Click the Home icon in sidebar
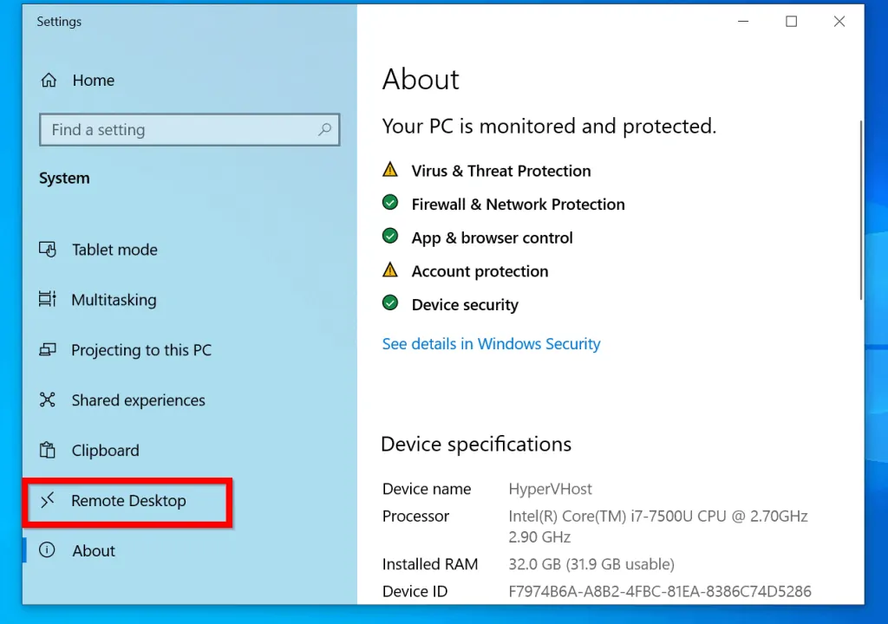Image resolution: width=888 pixels, height=624 pixels. [x=49, y=80]
